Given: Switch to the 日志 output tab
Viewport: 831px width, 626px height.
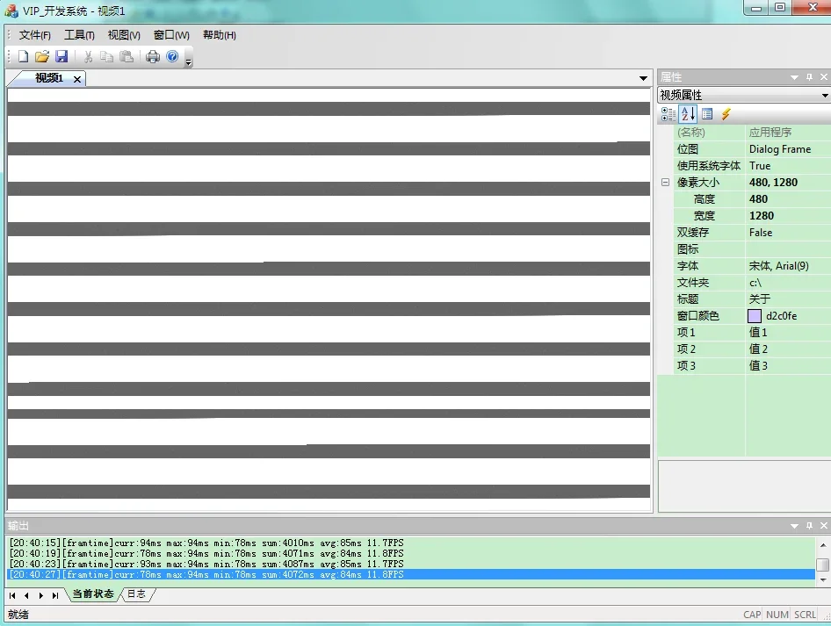Looking at the screenshot, I should coord(137,594).
